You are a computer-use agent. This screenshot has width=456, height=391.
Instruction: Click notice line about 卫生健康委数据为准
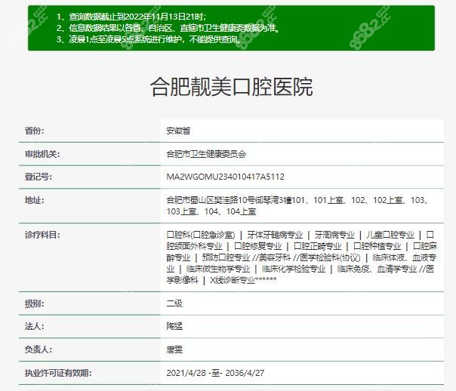[168, 28]
